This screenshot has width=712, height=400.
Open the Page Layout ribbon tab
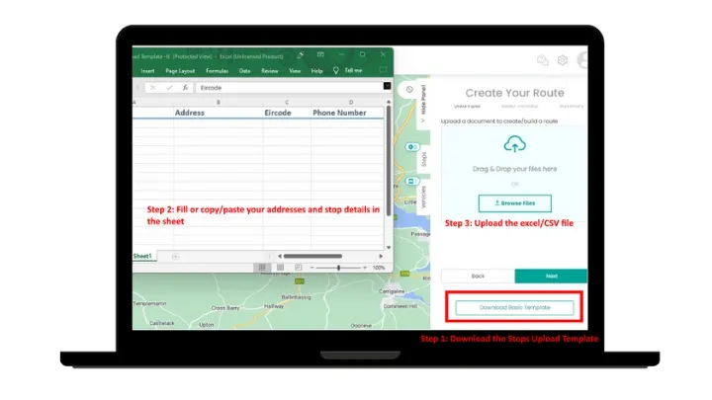pos(180,71)
